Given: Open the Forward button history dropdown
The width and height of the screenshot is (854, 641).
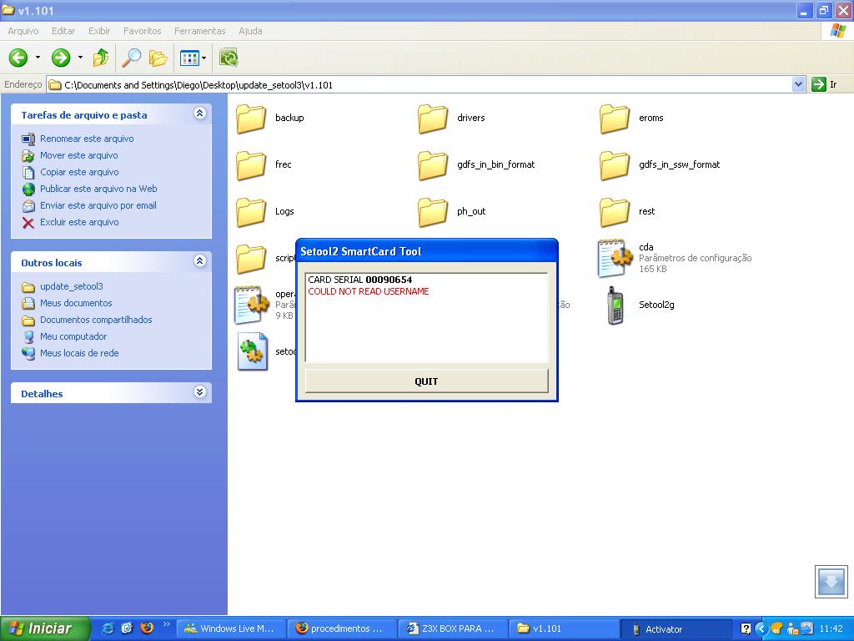Looking at the screenshot, I should (80, 58).
